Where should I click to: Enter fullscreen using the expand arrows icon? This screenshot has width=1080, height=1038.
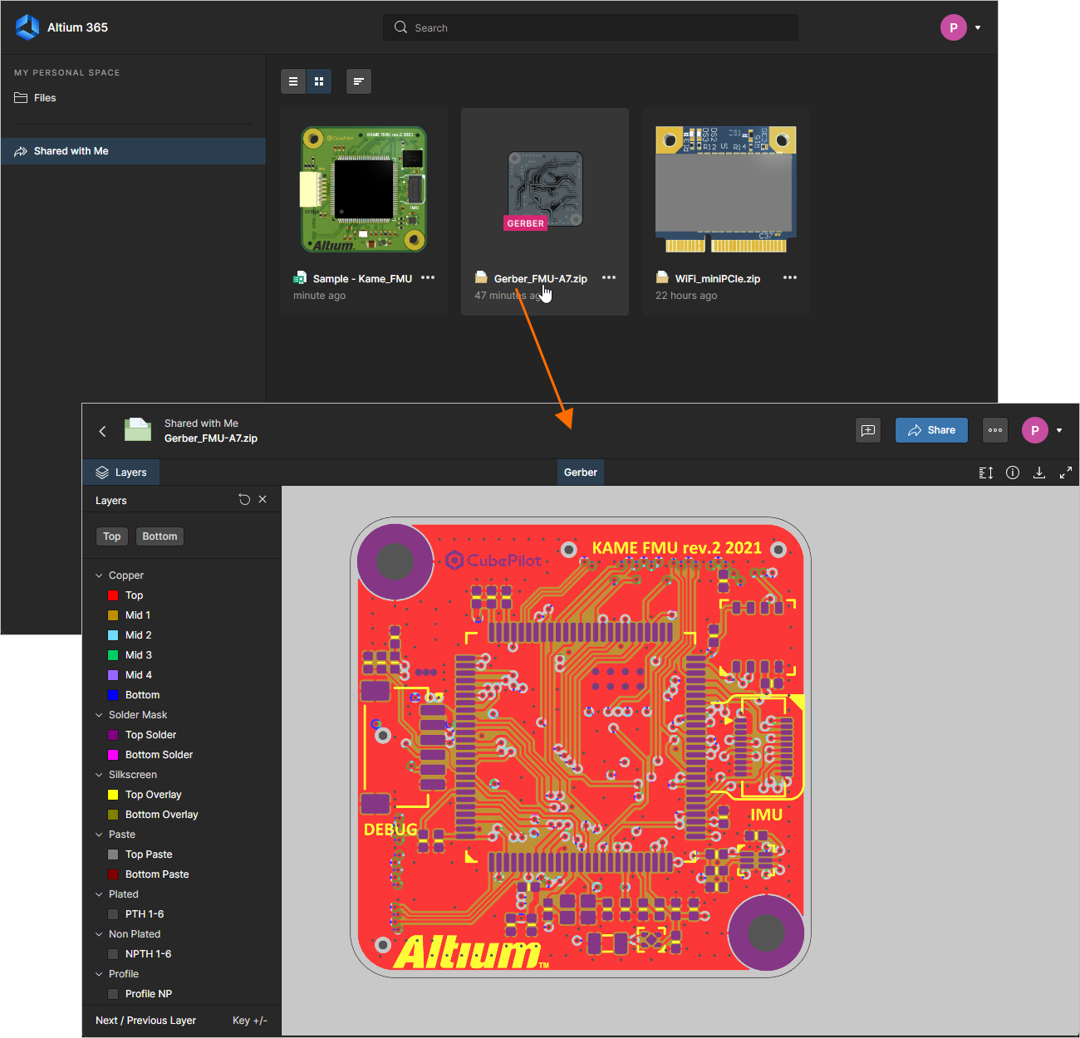[x=1066, y=472]
